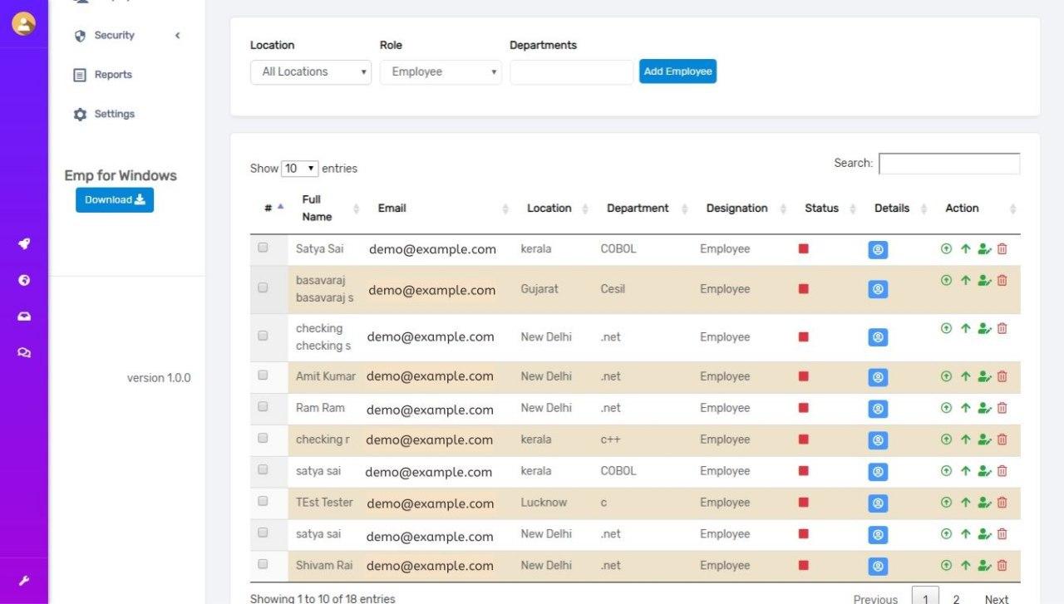Screen dimensions: 1064x604
Task: Select the checking r row checkbox
Action: tap(264, 438)
